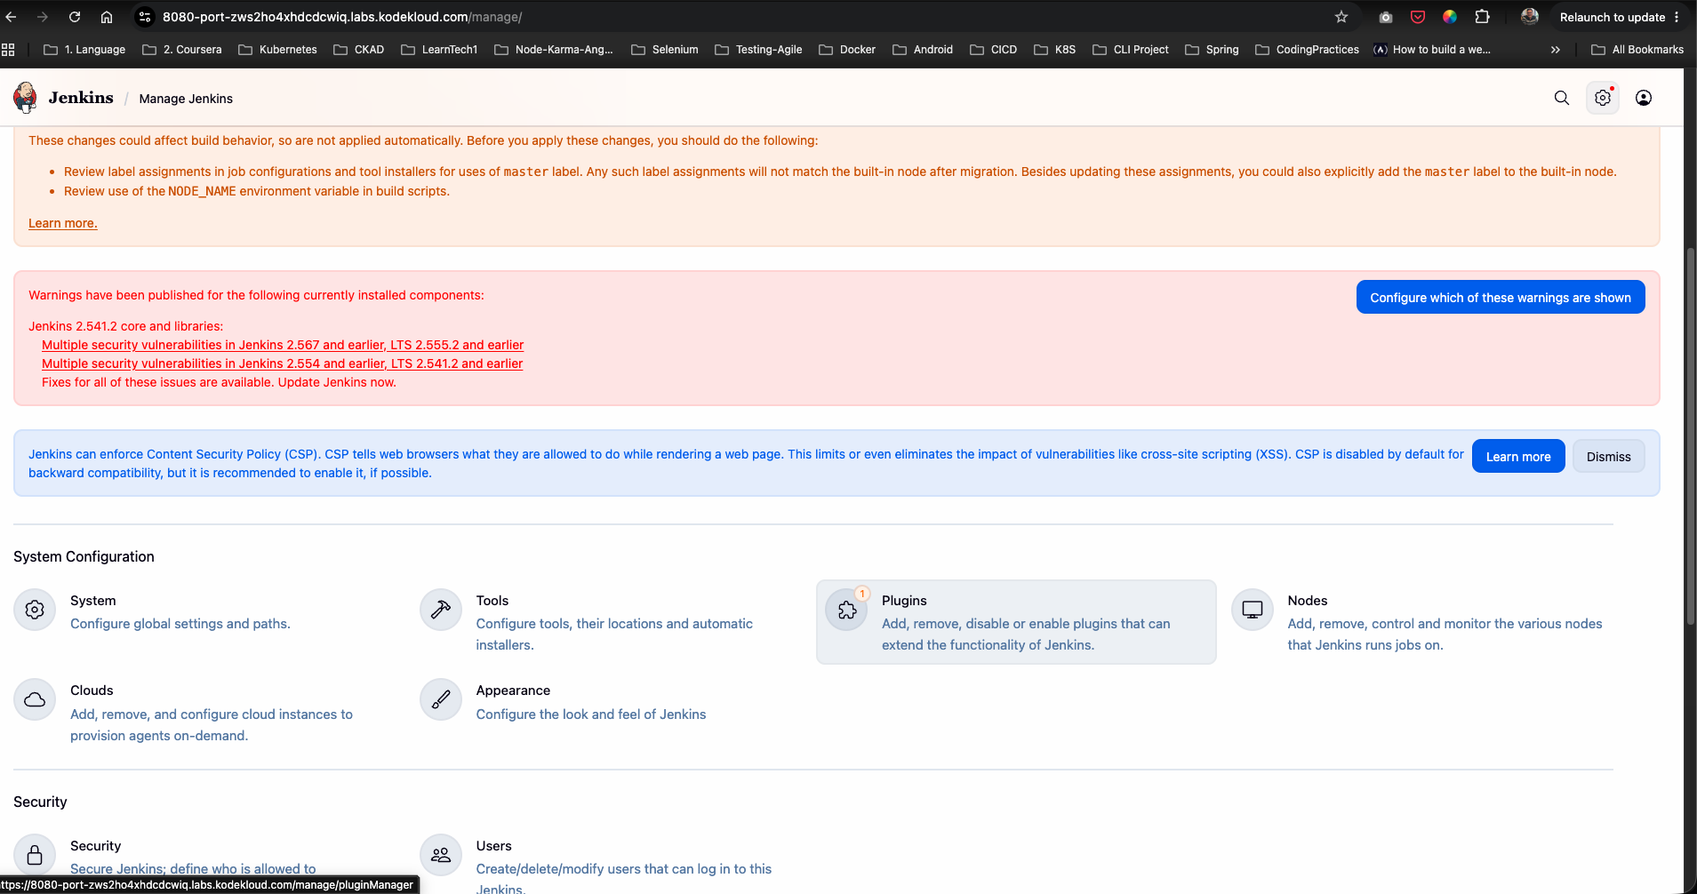This screenshot has height=894, width=1697.
Task: Open the Learn more link in migration notice
Action: [x=63, y=223]
